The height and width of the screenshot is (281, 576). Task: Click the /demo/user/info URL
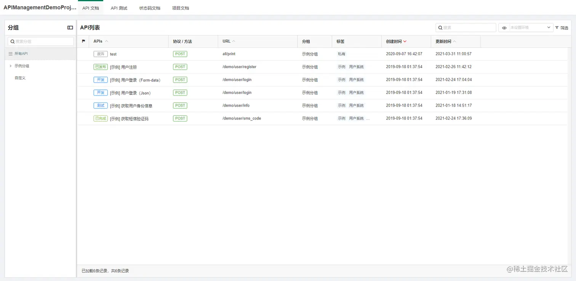pyautogui.click(x=236, y=105)
